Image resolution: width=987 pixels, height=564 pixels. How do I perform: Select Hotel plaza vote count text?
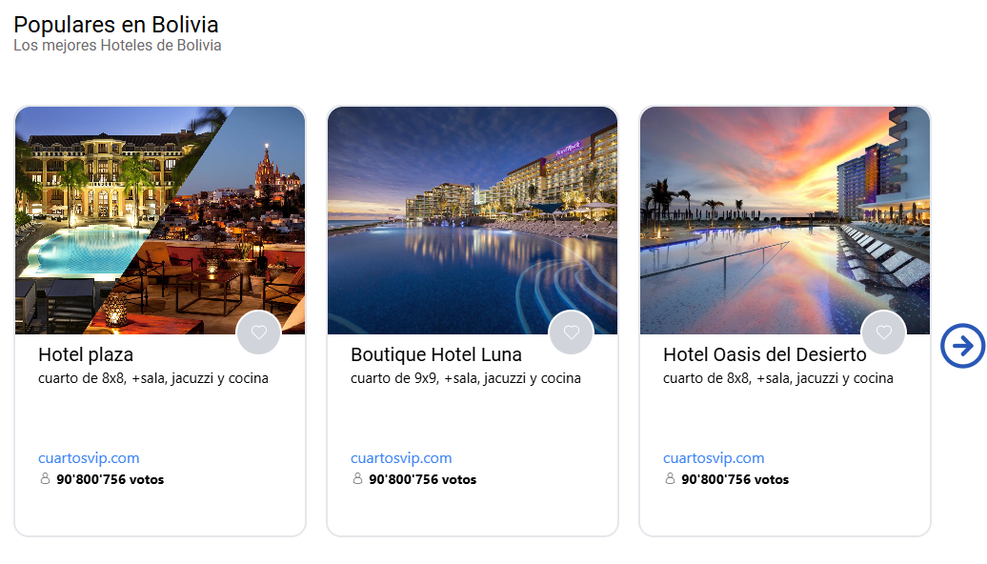coord(110,479)
